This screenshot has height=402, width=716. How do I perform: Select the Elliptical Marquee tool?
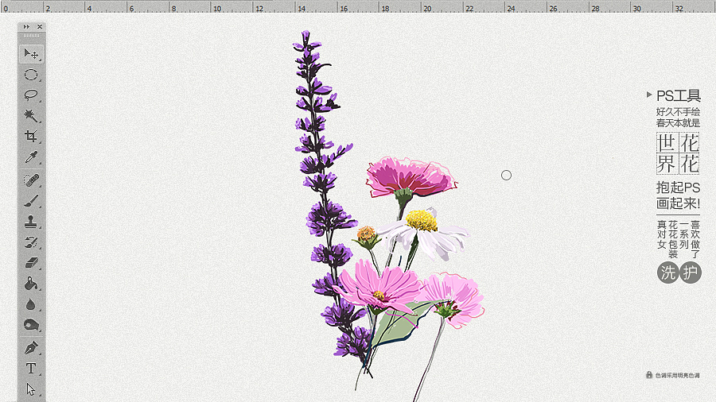coord(31,75)
